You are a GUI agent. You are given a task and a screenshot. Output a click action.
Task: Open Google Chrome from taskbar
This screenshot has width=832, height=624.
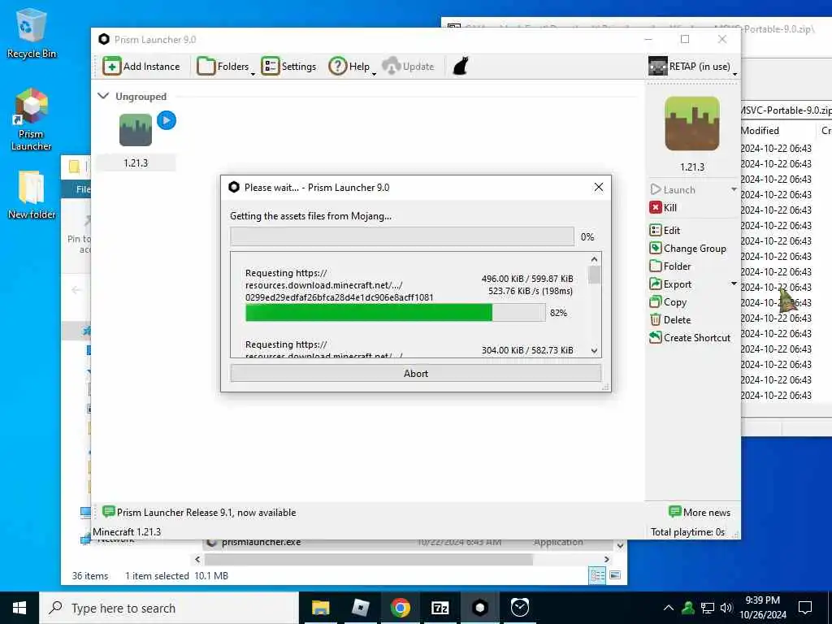pos(400,608)
